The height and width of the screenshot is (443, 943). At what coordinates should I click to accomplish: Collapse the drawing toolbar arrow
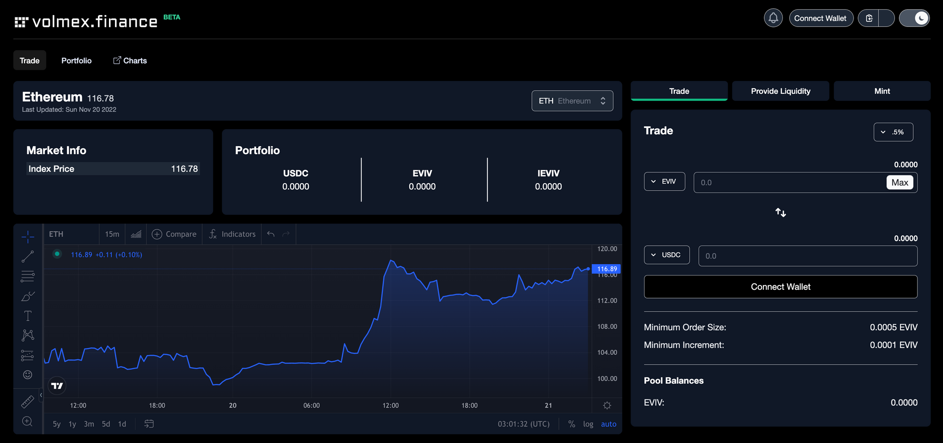(41, 395)
